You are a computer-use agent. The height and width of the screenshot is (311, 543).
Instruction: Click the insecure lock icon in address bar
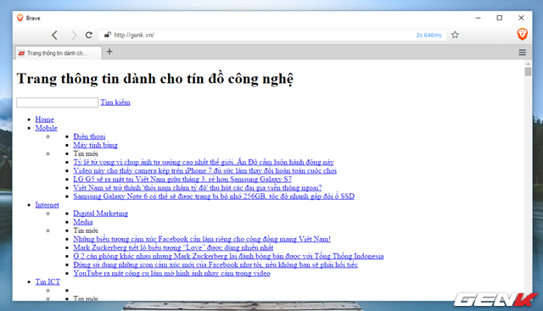[108, 35]
